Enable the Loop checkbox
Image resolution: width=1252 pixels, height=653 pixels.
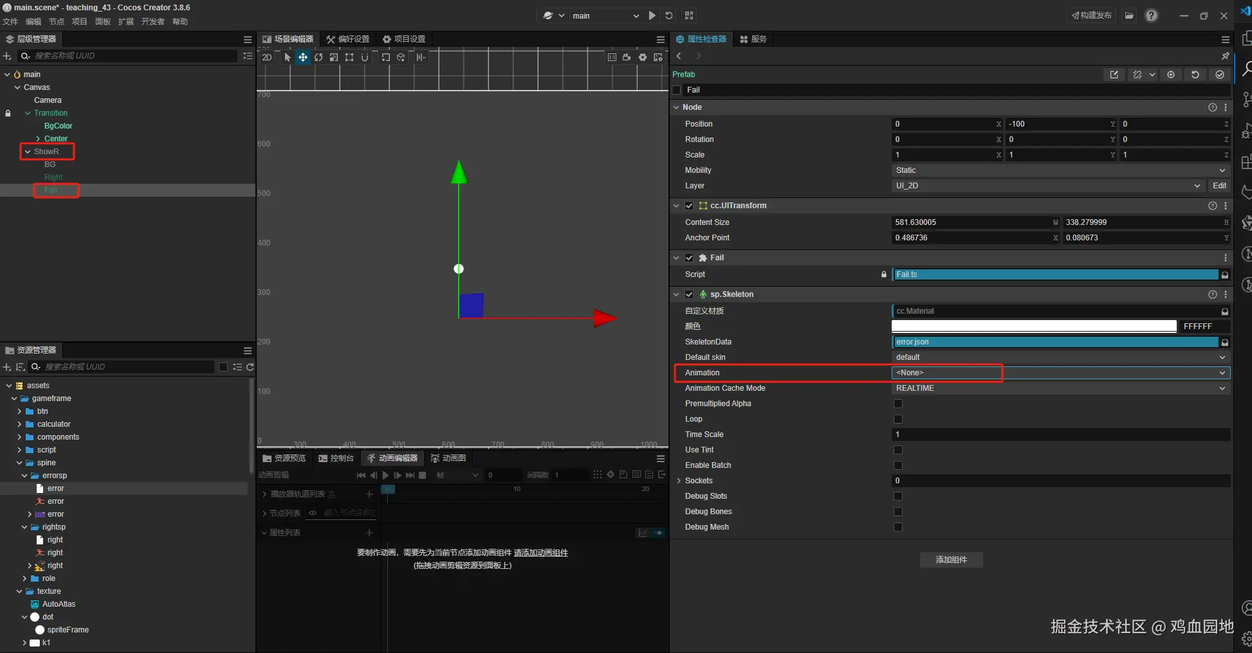[898, 419]
